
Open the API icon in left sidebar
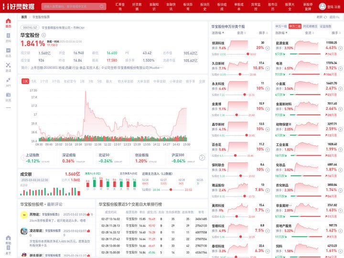[x=8, y=80]
